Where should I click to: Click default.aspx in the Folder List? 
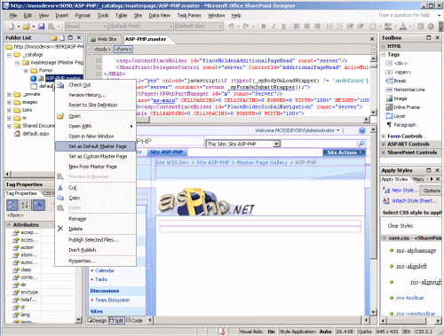36,134
